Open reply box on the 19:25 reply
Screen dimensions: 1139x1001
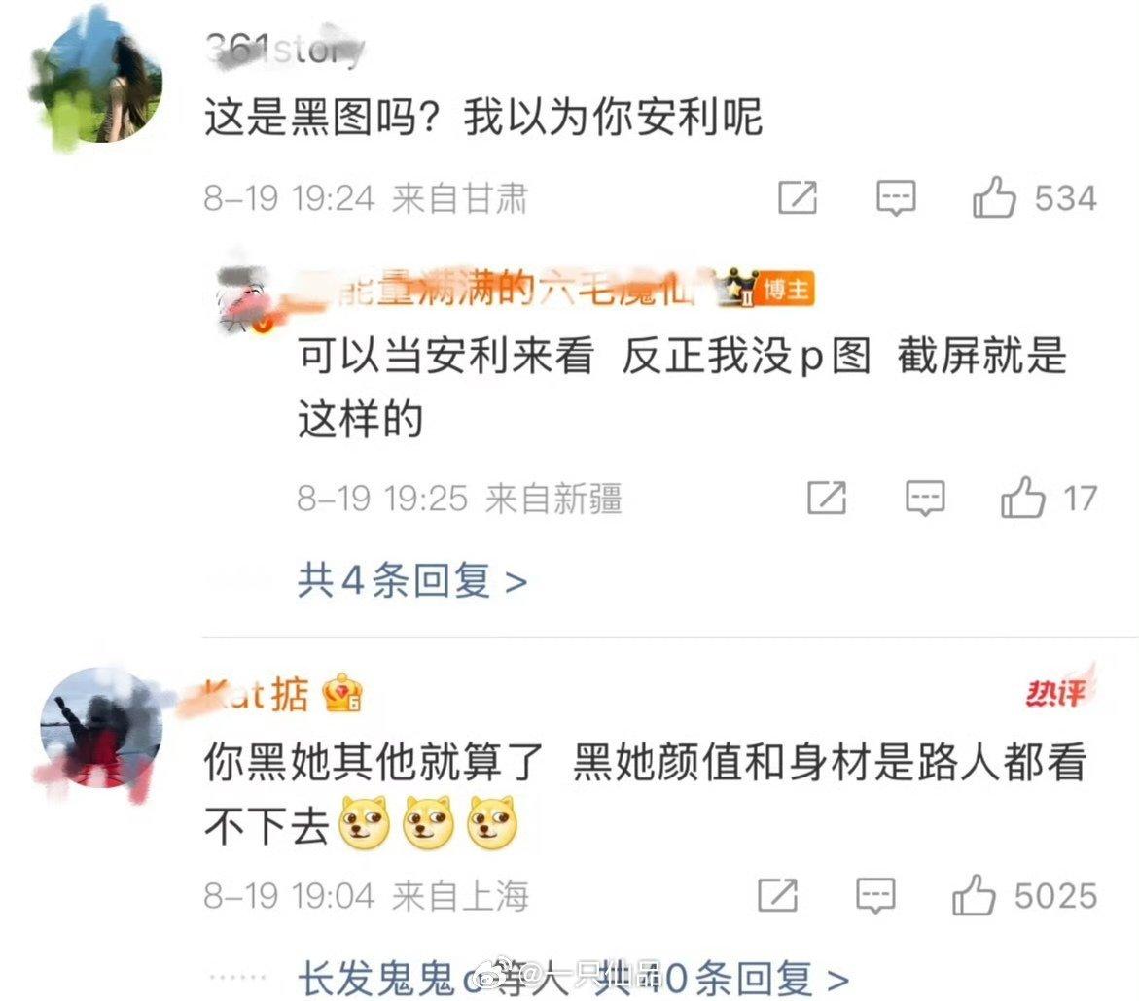tap(925, 498)
